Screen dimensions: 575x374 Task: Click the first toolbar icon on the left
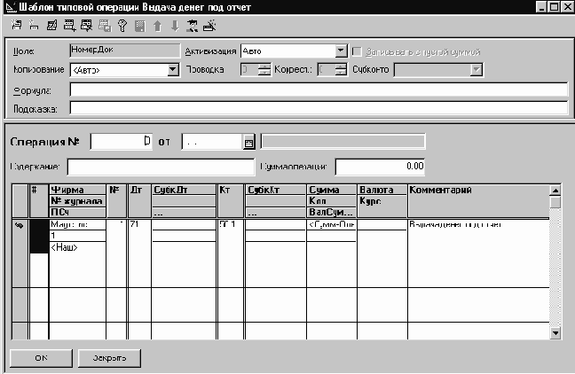17,26
